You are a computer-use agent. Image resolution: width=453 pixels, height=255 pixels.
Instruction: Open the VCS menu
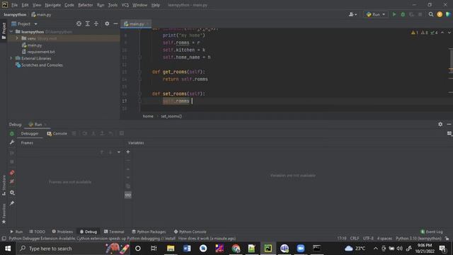tap(125, 5)
